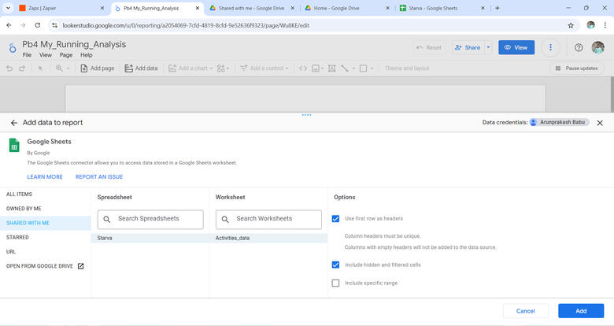The height and width of the screenshot is (326, 614).
Task: Click Pause updates button
Action: point(577,69)
